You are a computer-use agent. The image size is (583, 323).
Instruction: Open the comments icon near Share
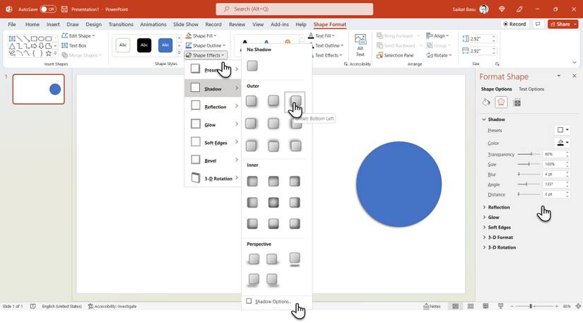tap(538, 24)
